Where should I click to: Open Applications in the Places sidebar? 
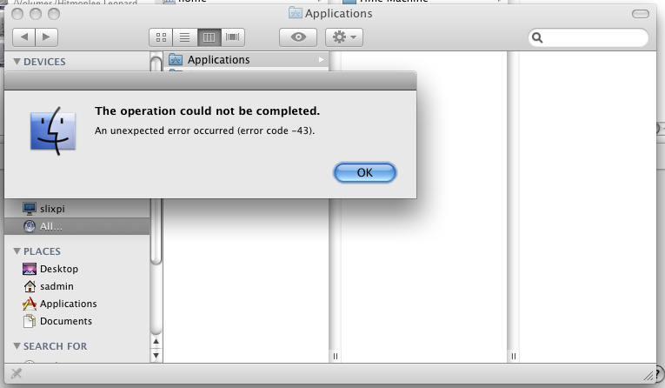click(76, 304)
